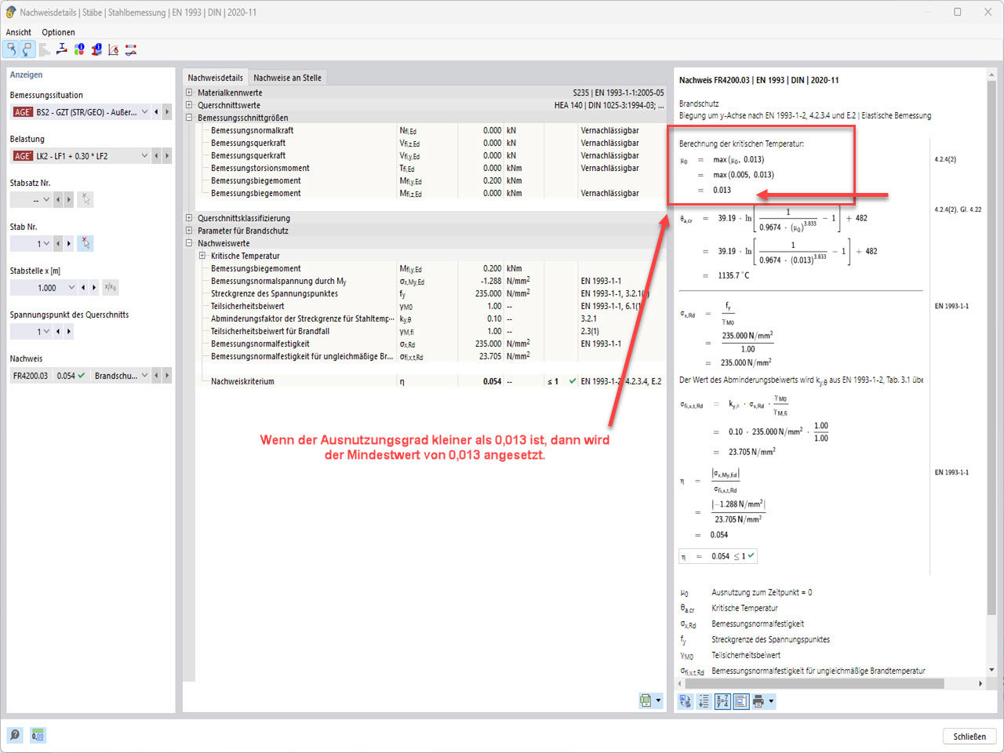Open the Optionen menu
1004x753 pixels.
[x=58, y=32]
